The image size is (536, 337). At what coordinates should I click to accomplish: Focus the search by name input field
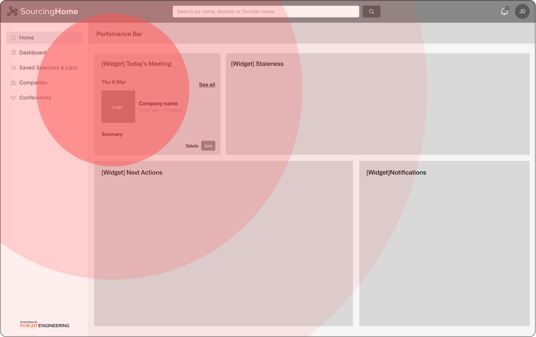266,11
